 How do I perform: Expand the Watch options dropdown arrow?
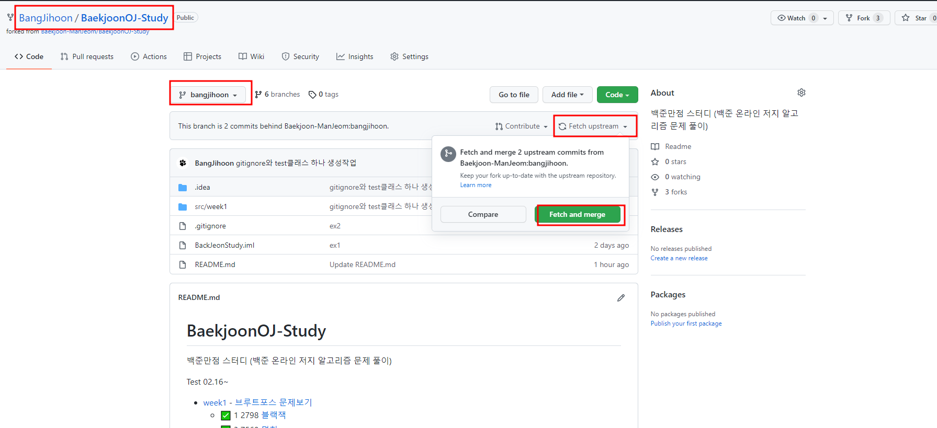(x=826, y=18)
